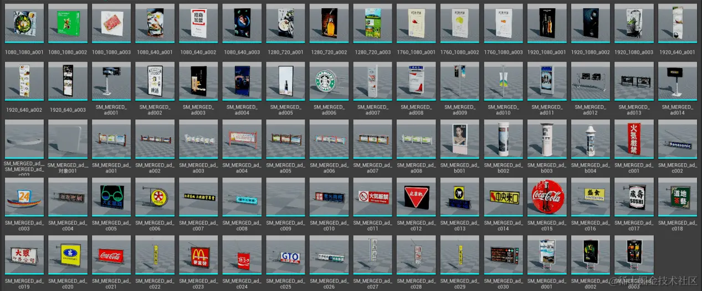Select the yellow 中央東口 sign SM_MERGED_ad_c014
The width and height of the screenshot is (702, 291).
(x=504, y=197)
